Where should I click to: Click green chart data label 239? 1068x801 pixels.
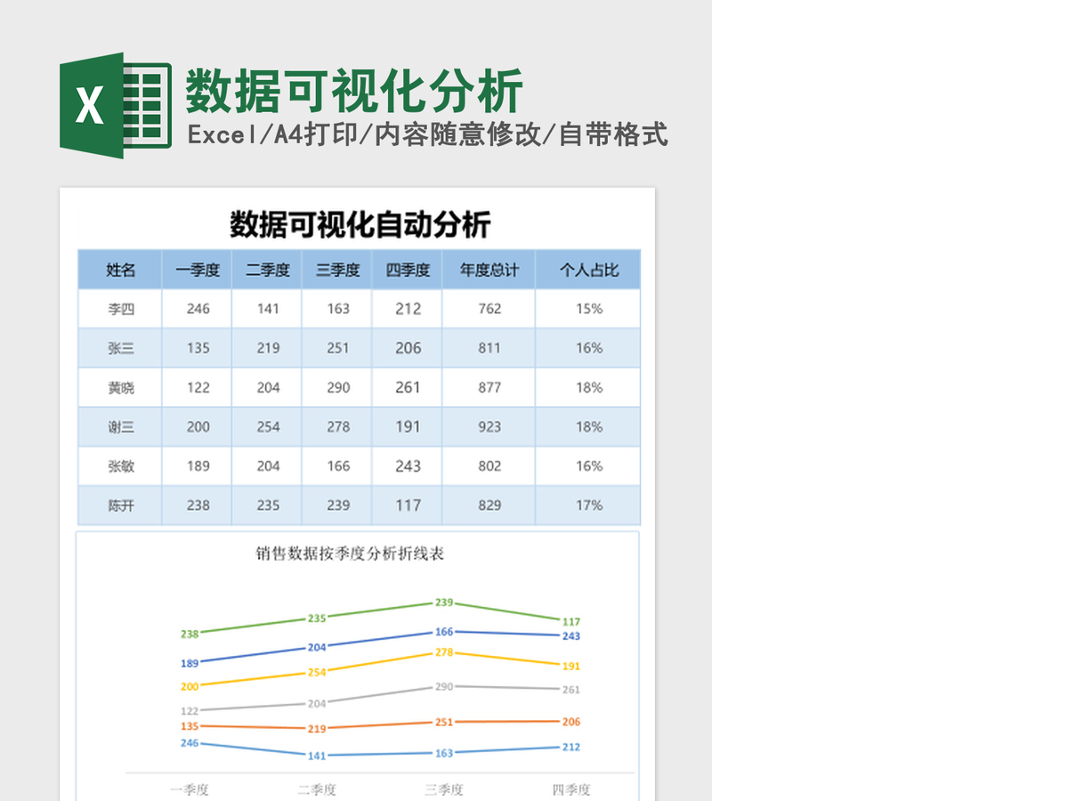[444, 603]
